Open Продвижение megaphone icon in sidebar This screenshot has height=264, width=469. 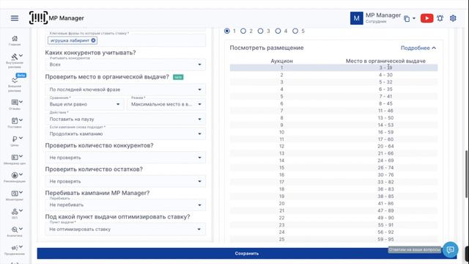[15, 248]
